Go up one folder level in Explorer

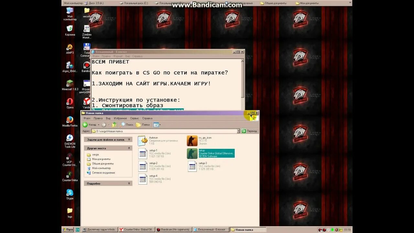[114, 125]
